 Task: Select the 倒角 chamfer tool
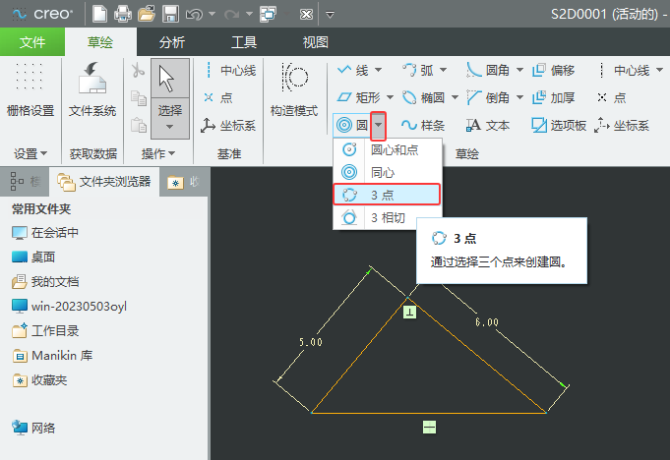488,97
